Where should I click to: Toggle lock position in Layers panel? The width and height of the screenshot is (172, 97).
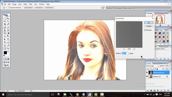tap(155, 69)
